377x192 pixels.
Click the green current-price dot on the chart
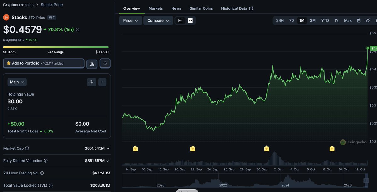pyautogui.click(x=368, y=48)
